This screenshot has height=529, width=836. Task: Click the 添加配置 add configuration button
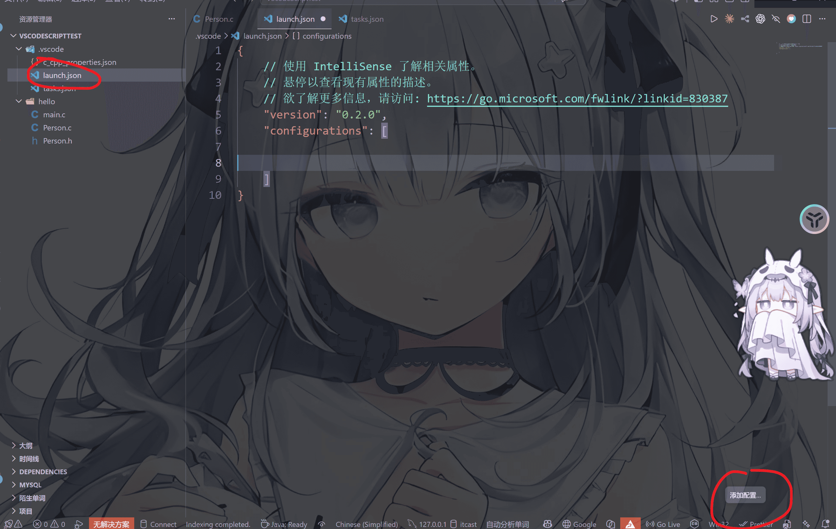745,495
